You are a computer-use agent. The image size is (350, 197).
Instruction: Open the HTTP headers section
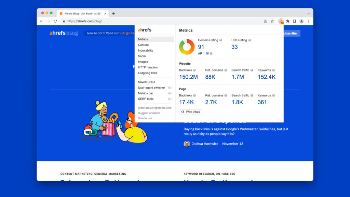pyautogui.click(x=148, y=67)
